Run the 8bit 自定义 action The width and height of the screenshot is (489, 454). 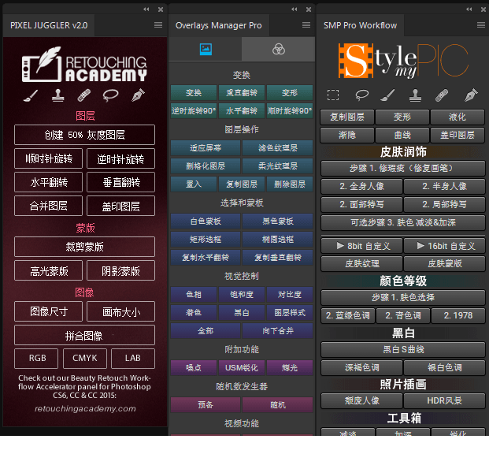[x=361, y=246]
